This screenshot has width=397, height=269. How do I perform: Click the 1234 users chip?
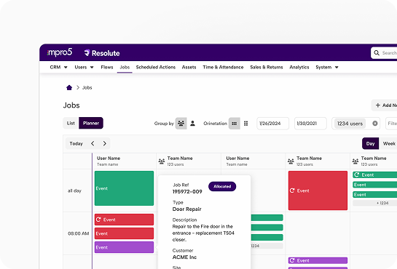(350, 124)
